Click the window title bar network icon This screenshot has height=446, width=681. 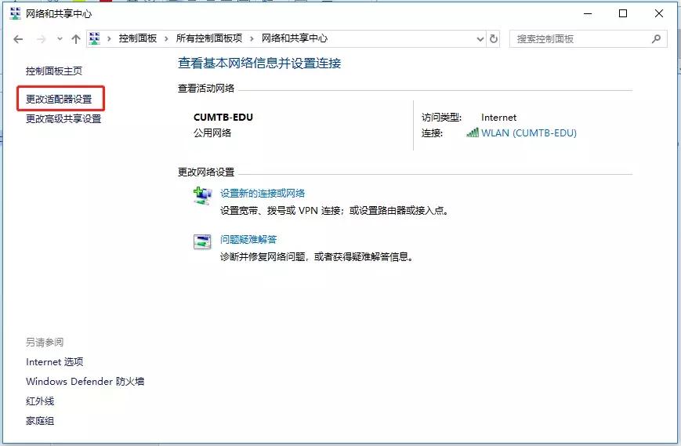pos(15,13)
